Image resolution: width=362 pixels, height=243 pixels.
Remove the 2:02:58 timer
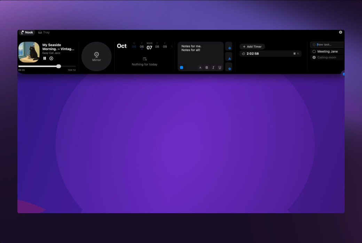pos(298,54)
